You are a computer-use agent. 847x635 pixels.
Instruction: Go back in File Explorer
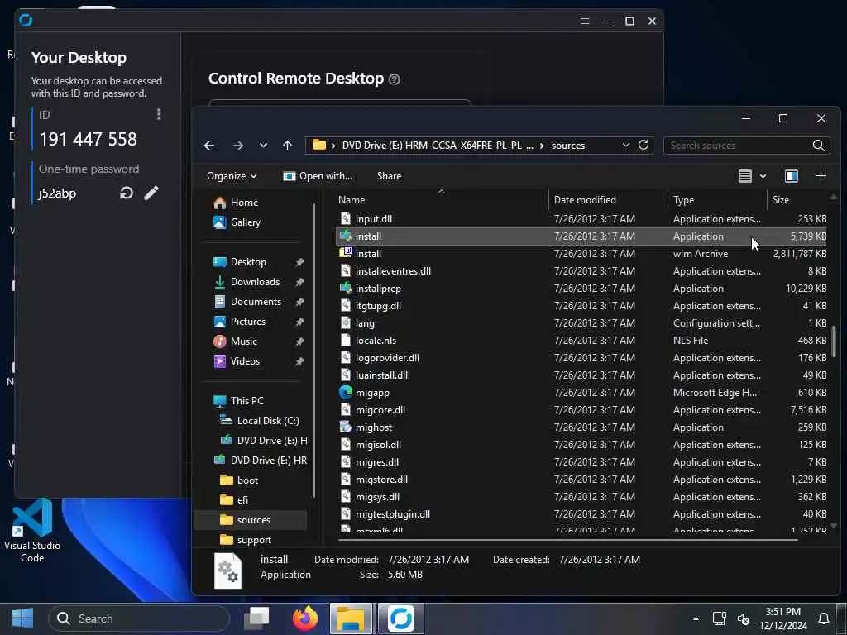(x=209, y=146)
